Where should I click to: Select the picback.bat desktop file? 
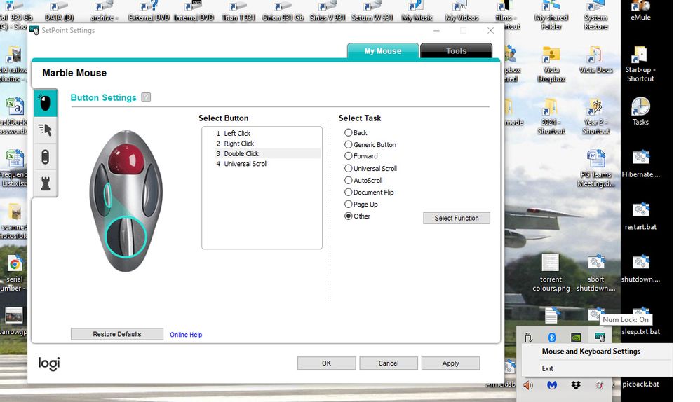point(640,384)
